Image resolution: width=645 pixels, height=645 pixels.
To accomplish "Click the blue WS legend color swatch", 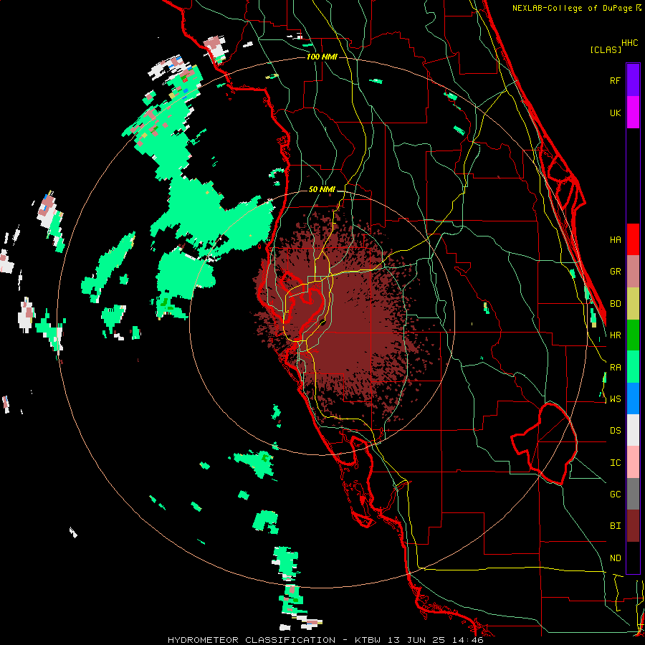I will click(x=633, y=398).
